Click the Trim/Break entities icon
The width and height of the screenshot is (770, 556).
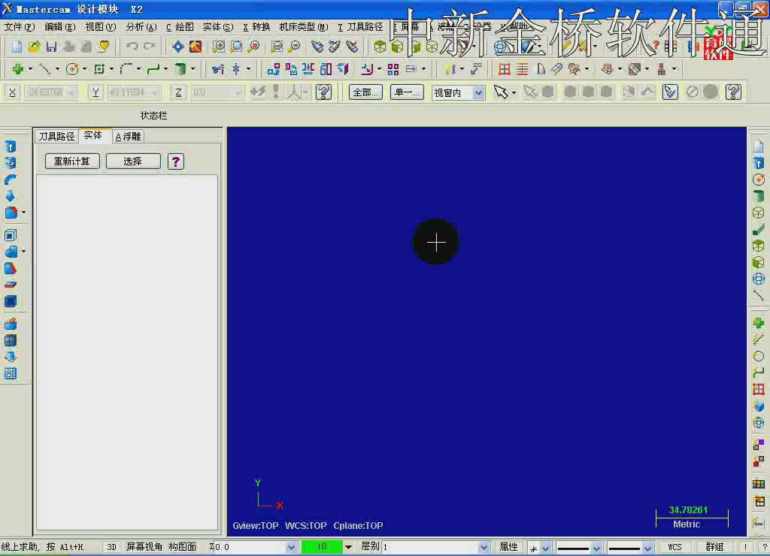(217, 69)
